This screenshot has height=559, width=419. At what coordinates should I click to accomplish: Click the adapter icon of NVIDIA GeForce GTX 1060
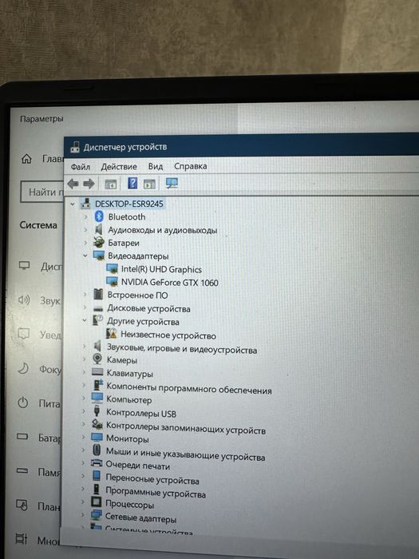pos(112,281)
